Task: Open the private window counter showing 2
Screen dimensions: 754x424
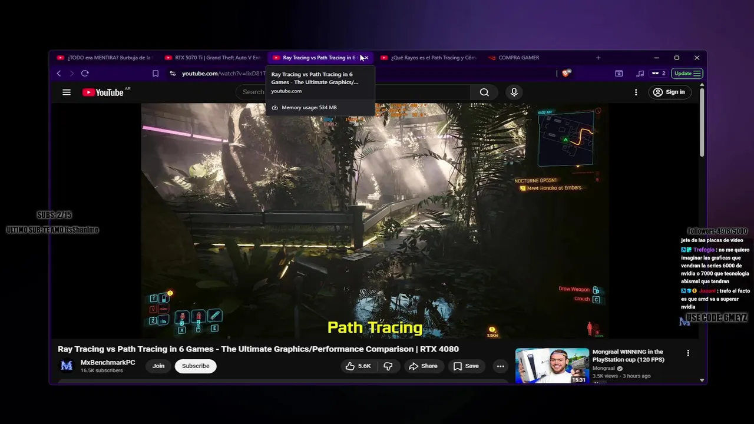Action: point(658,74)
